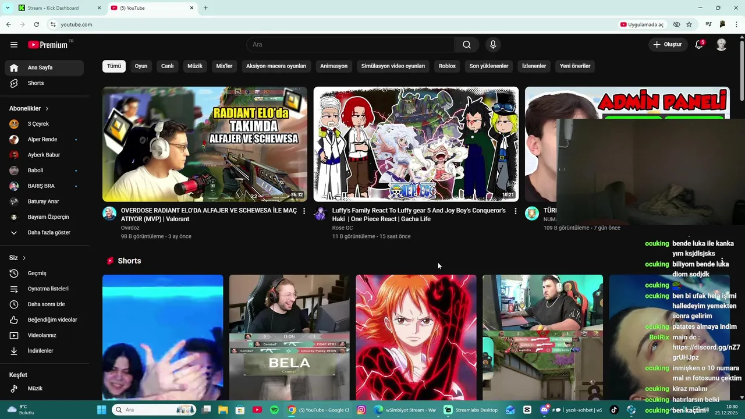Click the third-party cookies eye icon
This screenshot has height=419, width=745.
(x=676, y=24)
